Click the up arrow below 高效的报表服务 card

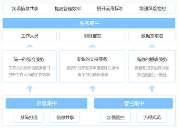[x=152, y=89]
